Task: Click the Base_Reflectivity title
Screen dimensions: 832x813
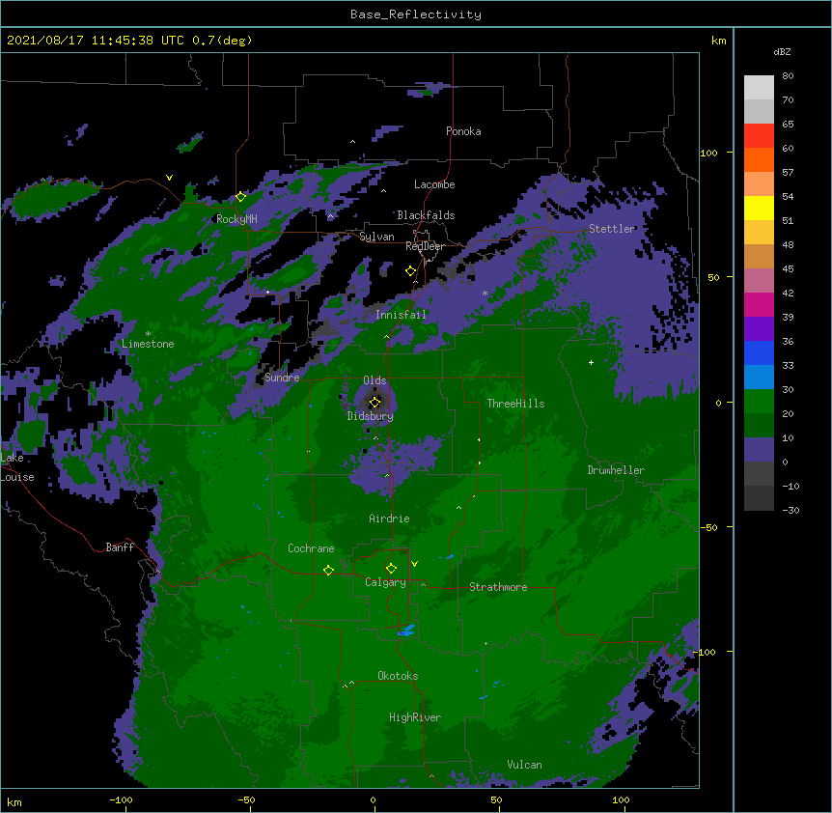Action: 416,14
